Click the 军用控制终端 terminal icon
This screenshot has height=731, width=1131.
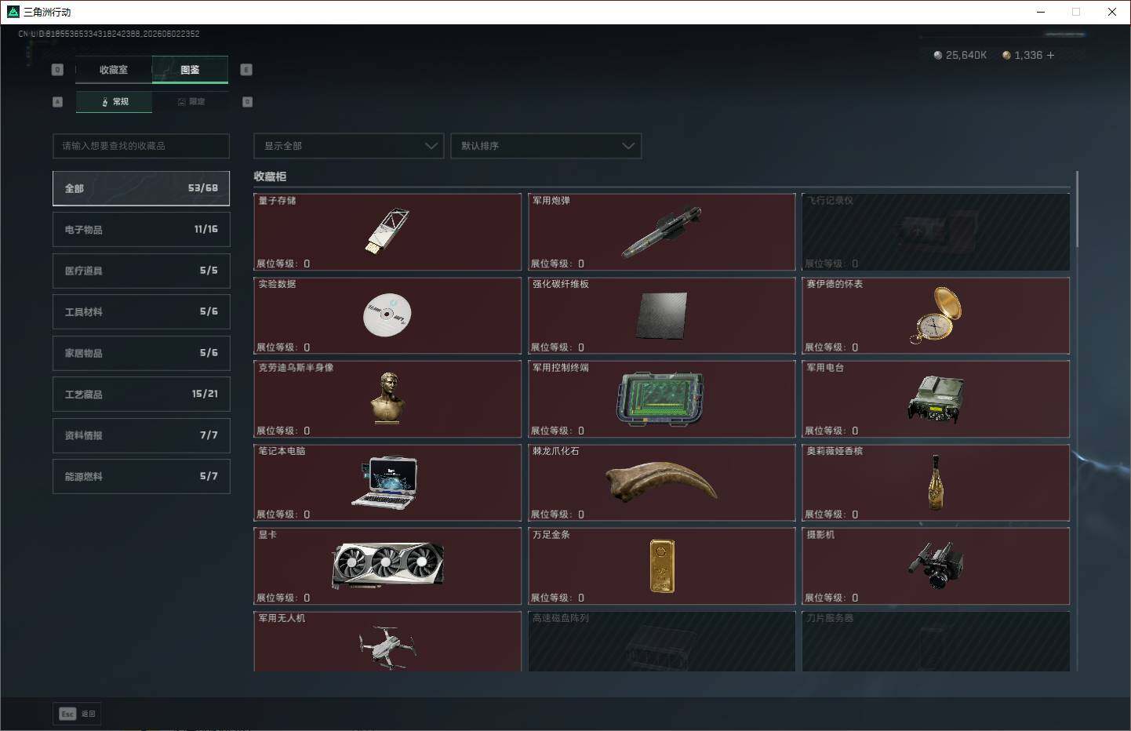pyautogui.click(x=660, y=399)
